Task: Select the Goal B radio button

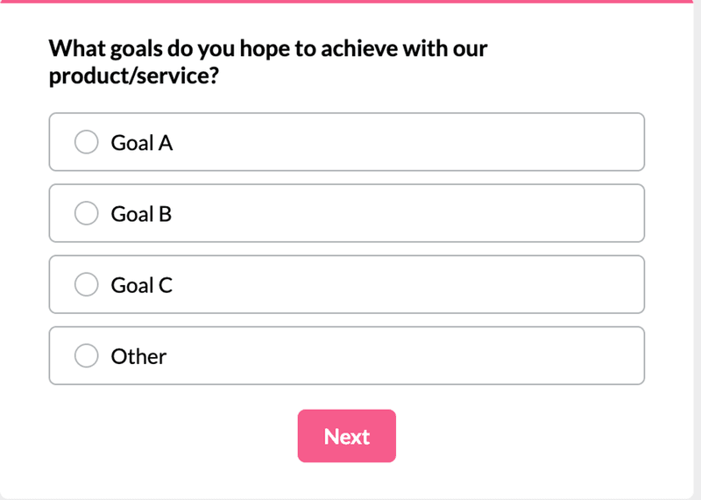Action: (86, 213)
